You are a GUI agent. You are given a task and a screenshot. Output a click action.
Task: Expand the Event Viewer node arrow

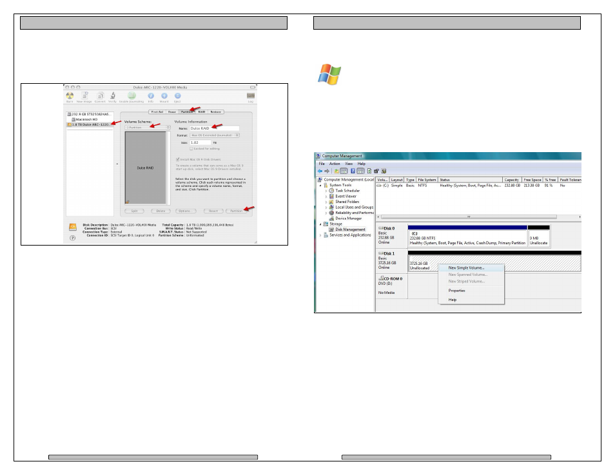pos(326,196)
